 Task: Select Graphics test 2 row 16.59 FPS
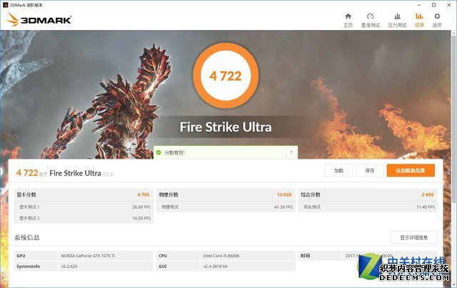(84, 218)
